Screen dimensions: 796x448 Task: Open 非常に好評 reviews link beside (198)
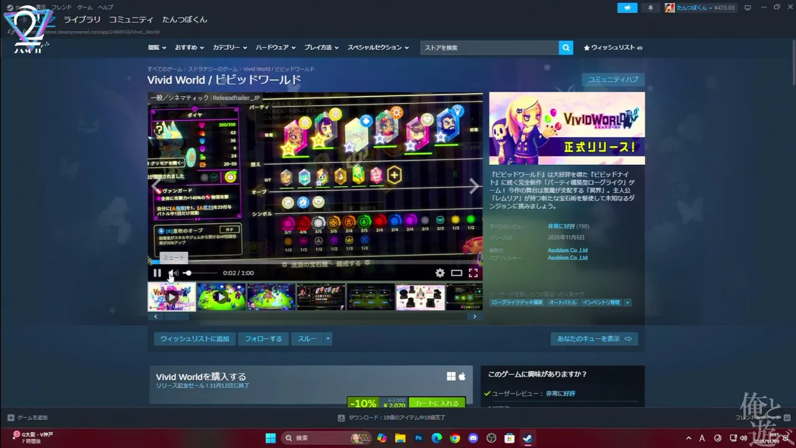point(561,226)
